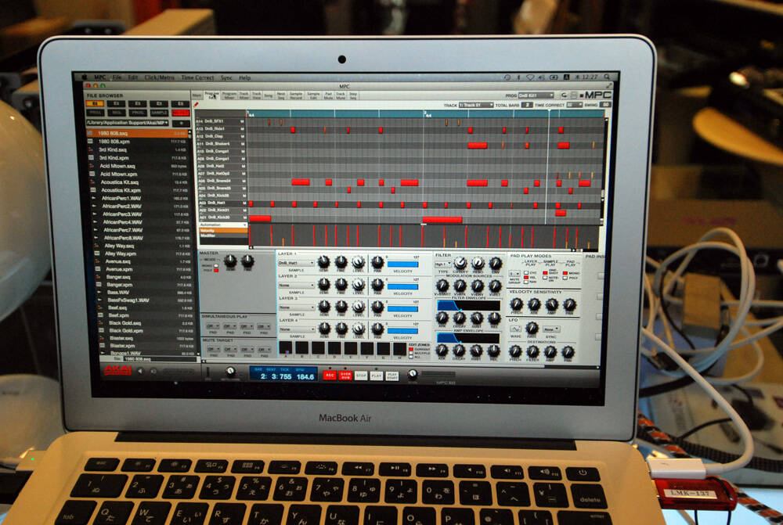
Task: Enable Mono in Master mode
Action: (216, 265)
